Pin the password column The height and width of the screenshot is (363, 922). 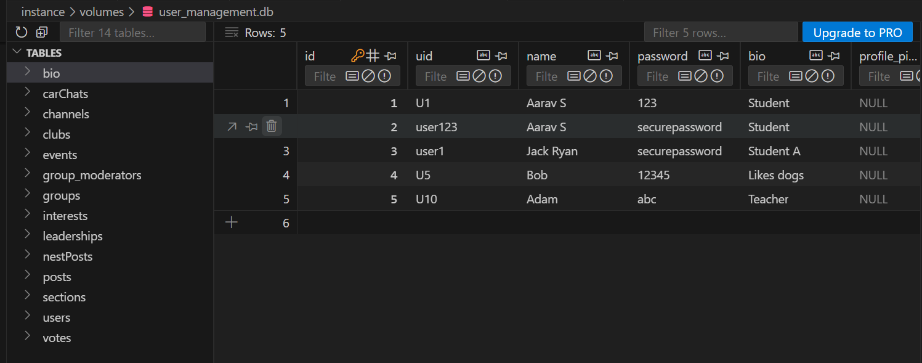[x=722, y=56]
